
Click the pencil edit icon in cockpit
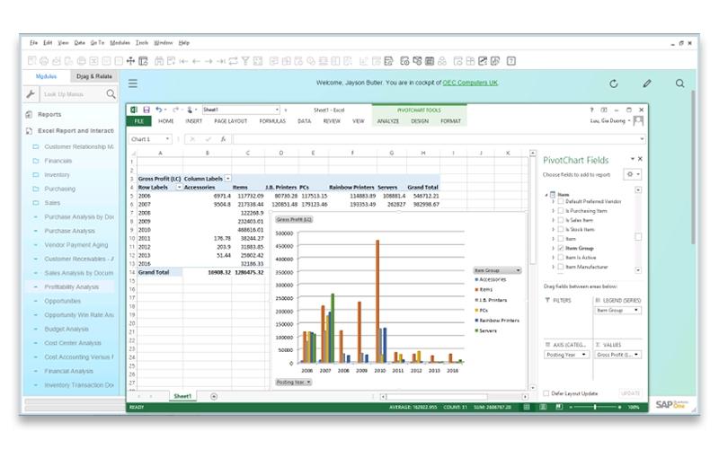[646, 84]
